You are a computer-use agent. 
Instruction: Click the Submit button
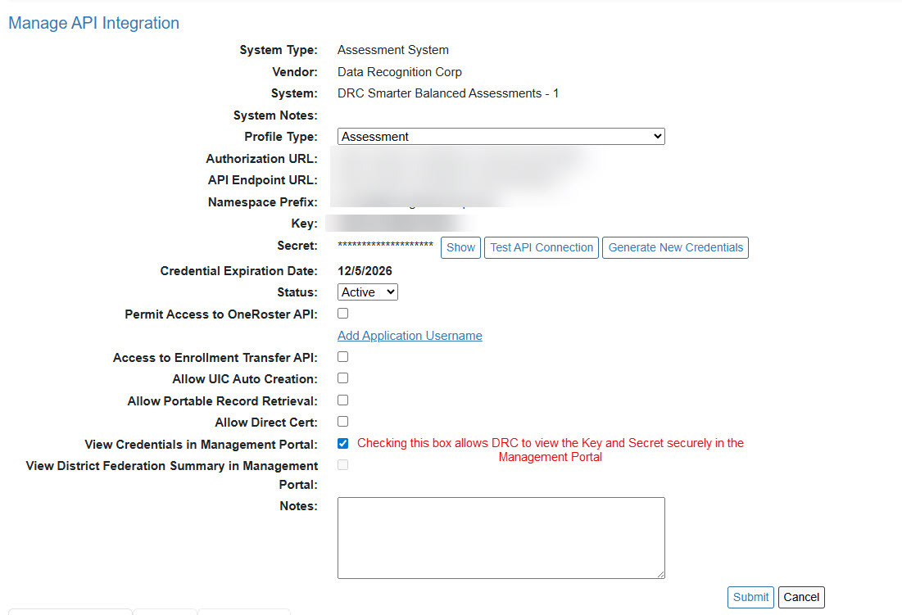(x=750, y=597)
